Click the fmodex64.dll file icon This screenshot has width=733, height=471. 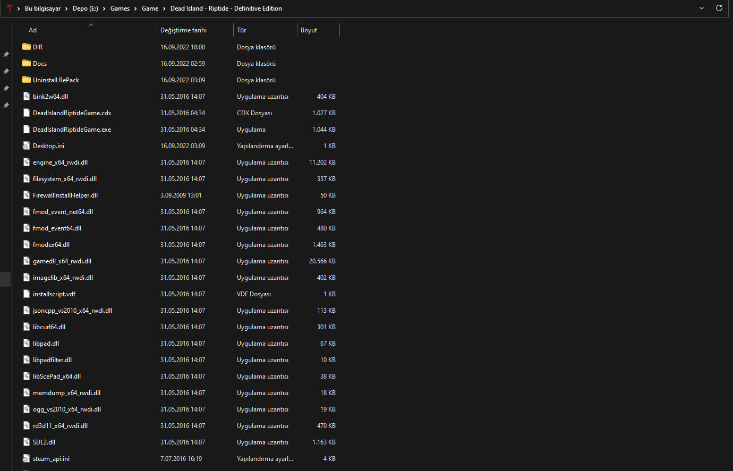point(27,244)
